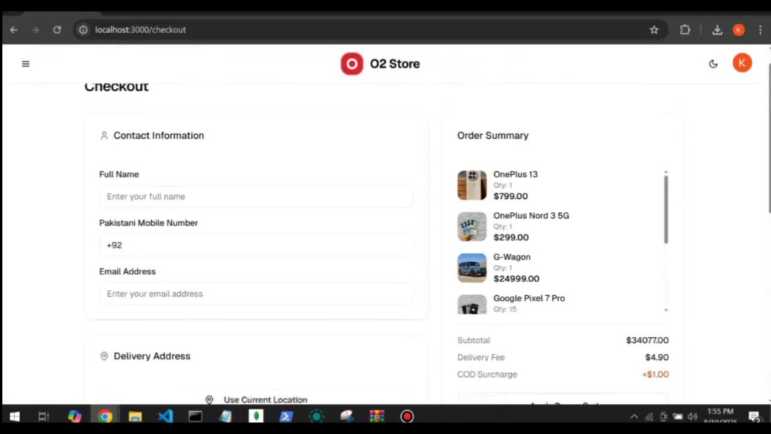Click order list scroll-down arrow

(666, 310)
